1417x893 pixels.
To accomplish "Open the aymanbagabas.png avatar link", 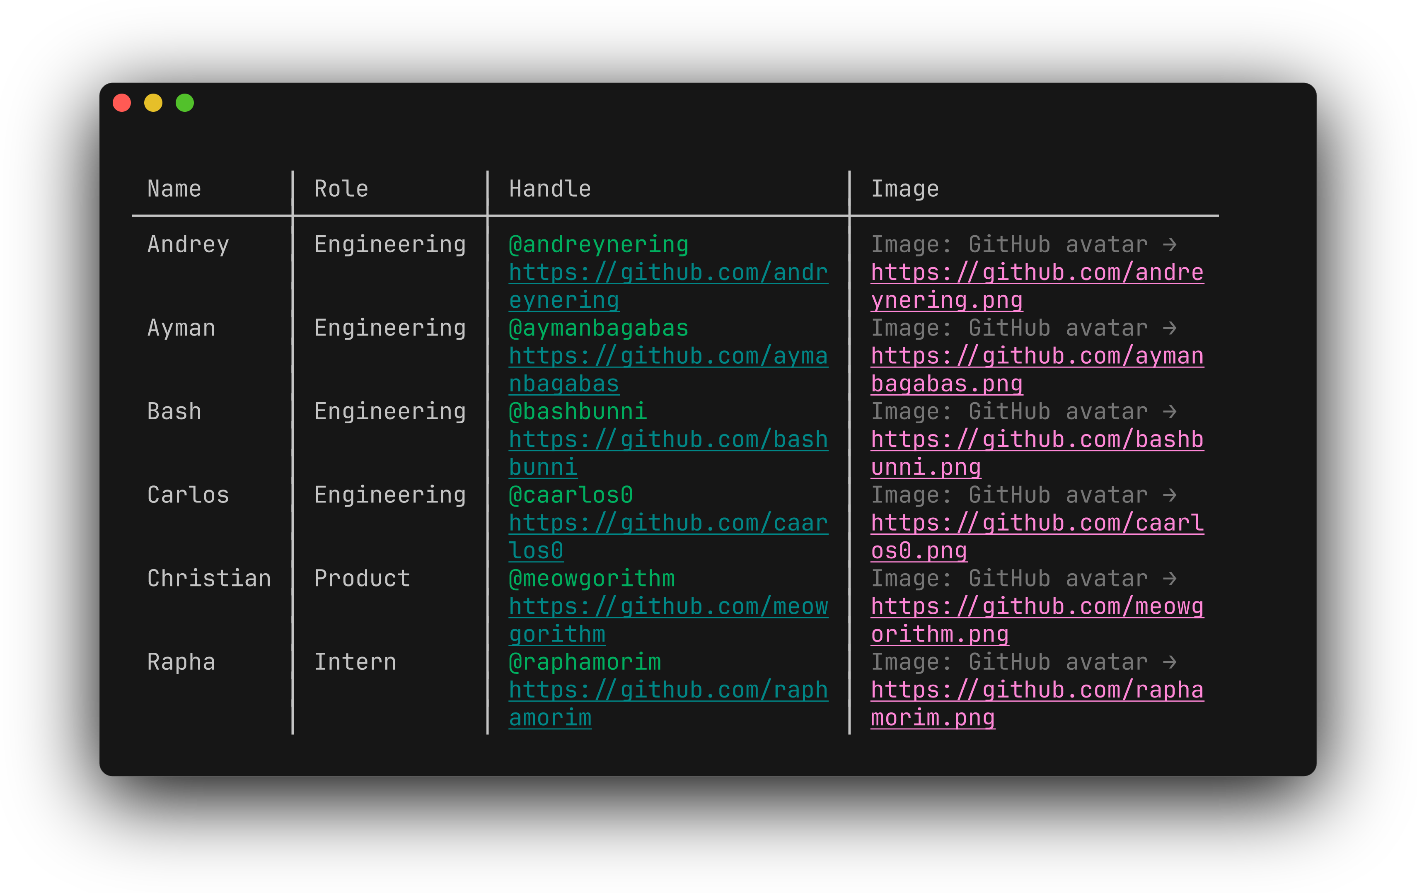I will [1037, 370].
